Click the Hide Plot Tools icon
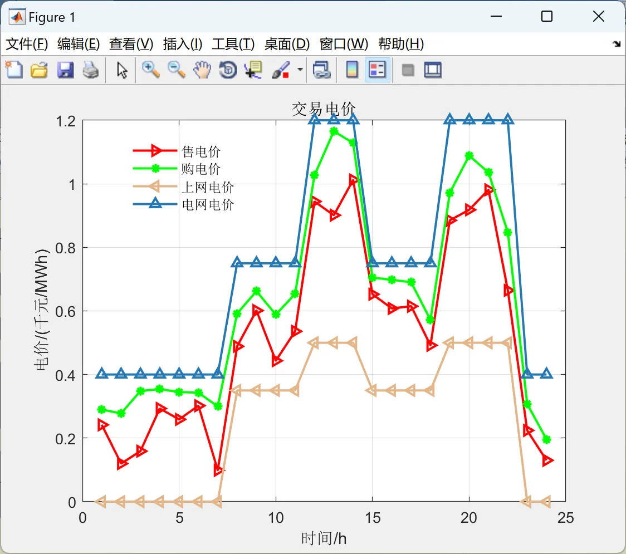This screenshot has width=626, height=554. tap(408, 70)
